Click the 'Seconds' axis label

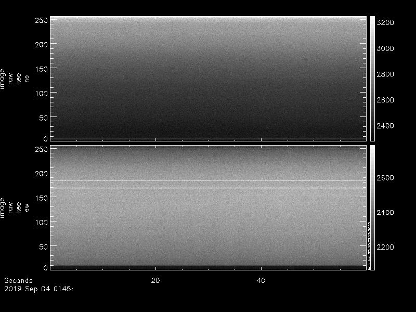coord(18,280)
